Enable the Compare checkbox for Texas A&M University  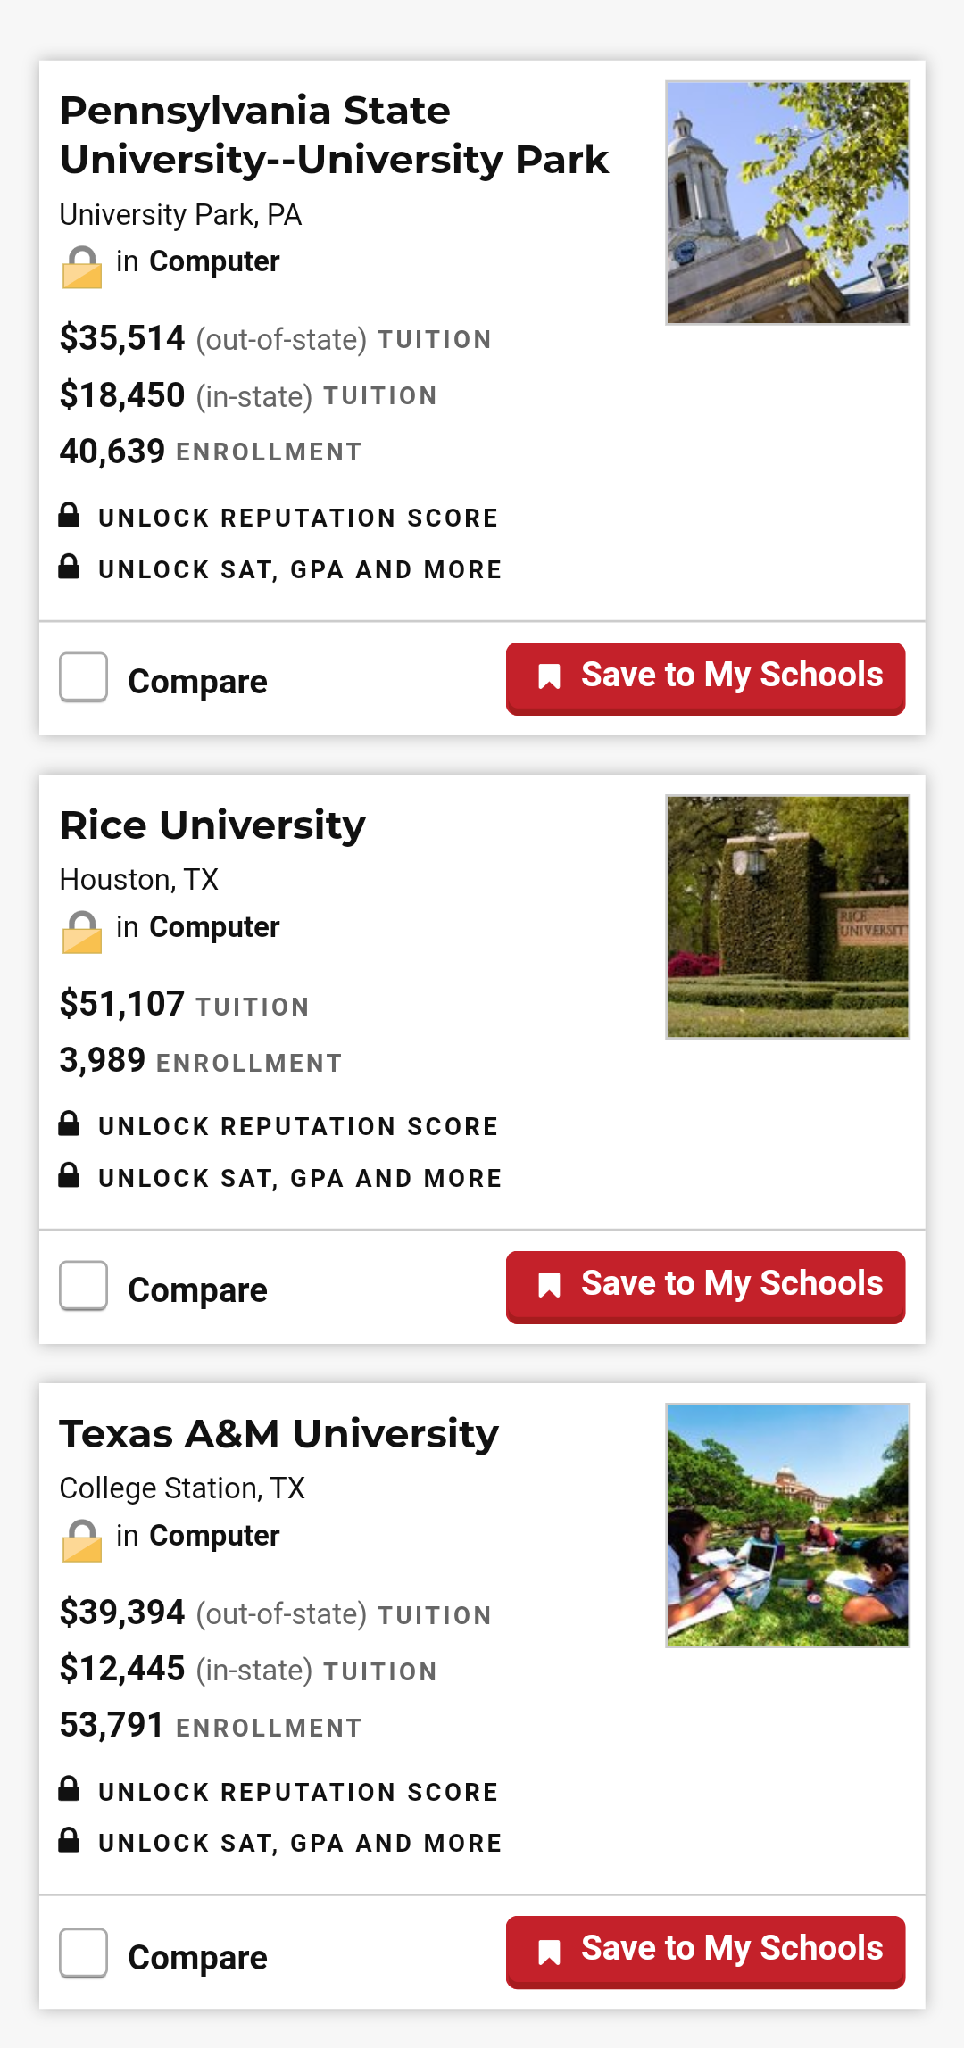coord(84,1953)
